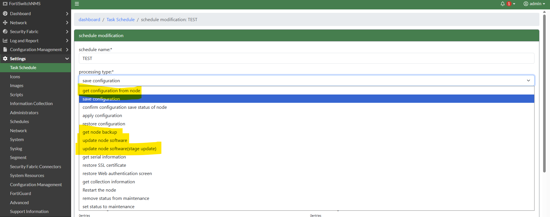Screen dimensions: 550x217
Task: Open Task Schedule in the sidebar
Action: (36, 68)
